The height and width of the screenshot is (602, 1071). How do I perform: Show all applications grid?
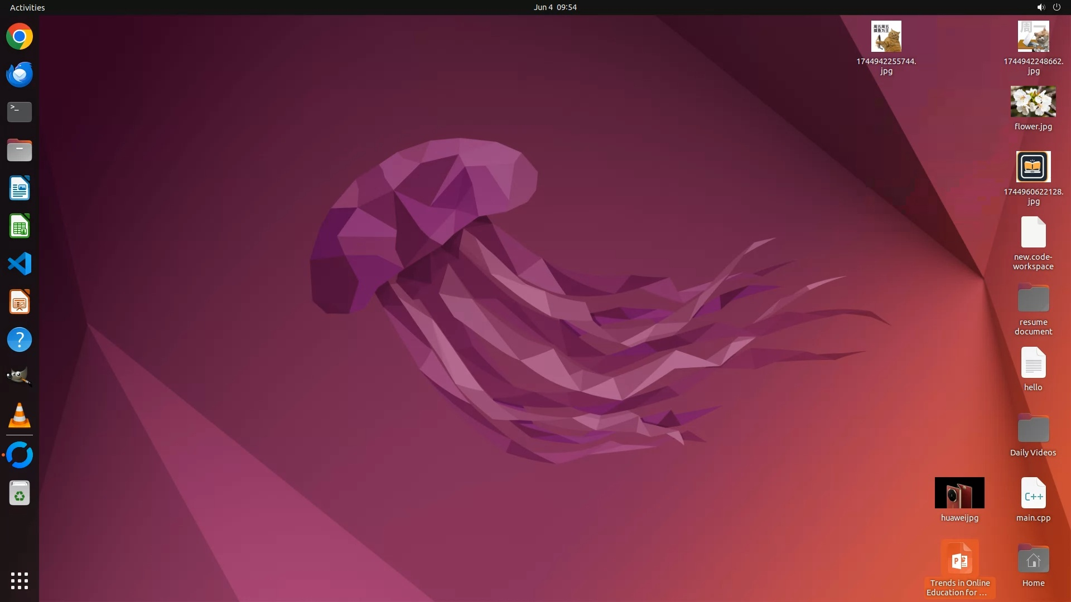[x=20, y=580]
